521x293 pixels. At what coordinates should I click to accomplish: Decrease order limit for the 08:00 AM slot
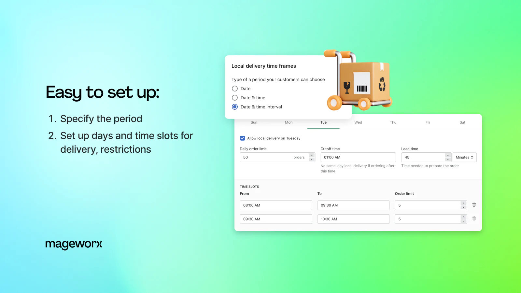[x=464, y=207]
